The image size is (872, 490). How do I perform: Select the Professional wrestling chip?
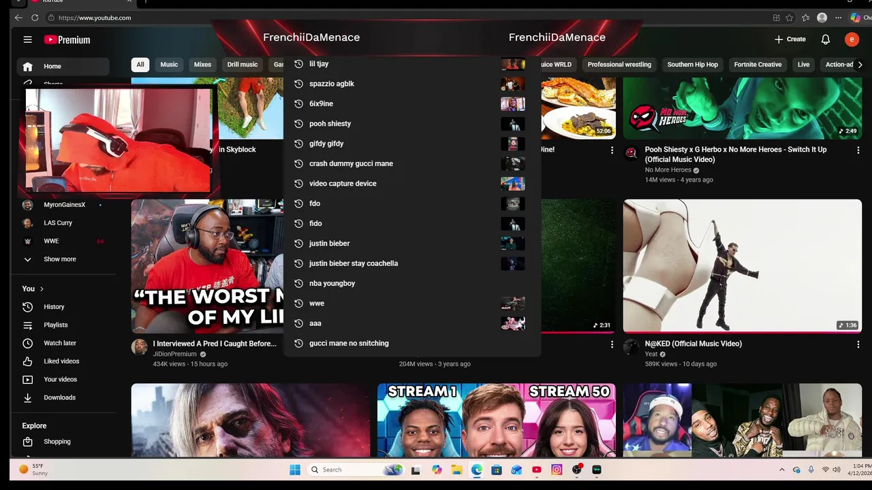pos(619,65)
